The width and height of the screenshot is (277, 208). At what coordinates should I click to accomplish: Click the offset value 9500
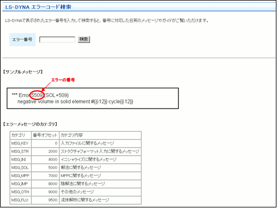pyautogui.click(x=53, y=200)
